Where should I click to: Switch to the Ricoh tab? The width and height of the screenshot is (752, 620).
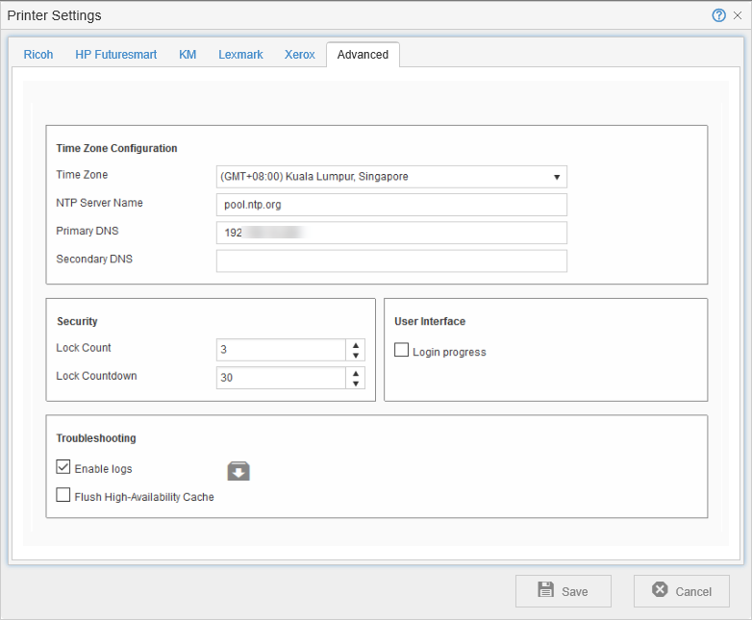[x=38, y=55]
